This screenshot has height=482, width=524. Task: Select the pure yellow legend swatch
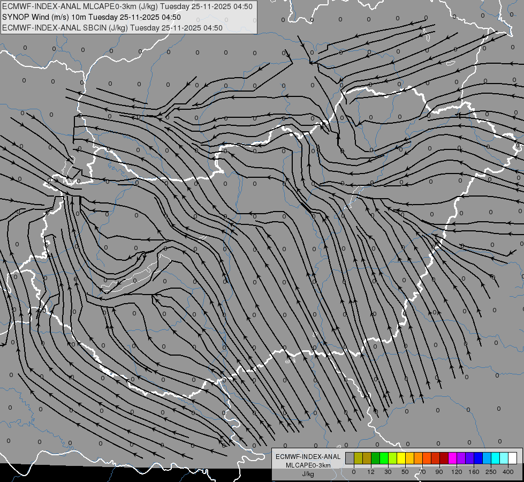pos(401,458)
